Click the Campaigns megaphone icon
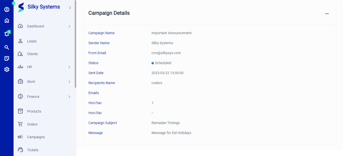Viewport: 343px width, 156px height. coord(20,137)
